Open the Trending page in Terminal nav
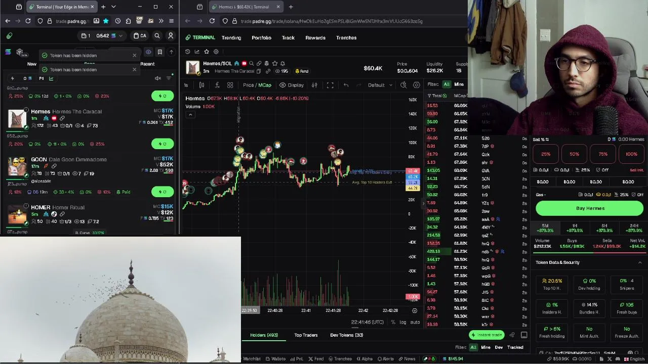This screenshot has width=648, height=364. click(x=231, y=37)
